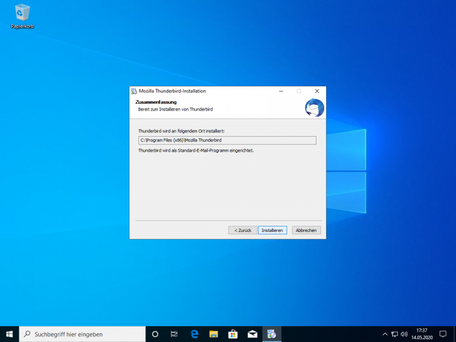Click the Thunderbird installer taskbar icon
The height and width of the screenshot is (342, 456).
click(272, 334)
